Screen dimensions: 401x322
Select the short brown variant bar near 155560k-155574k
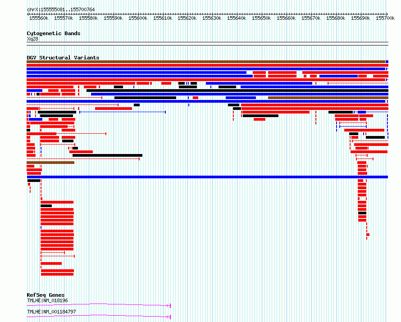coord(50,163)
